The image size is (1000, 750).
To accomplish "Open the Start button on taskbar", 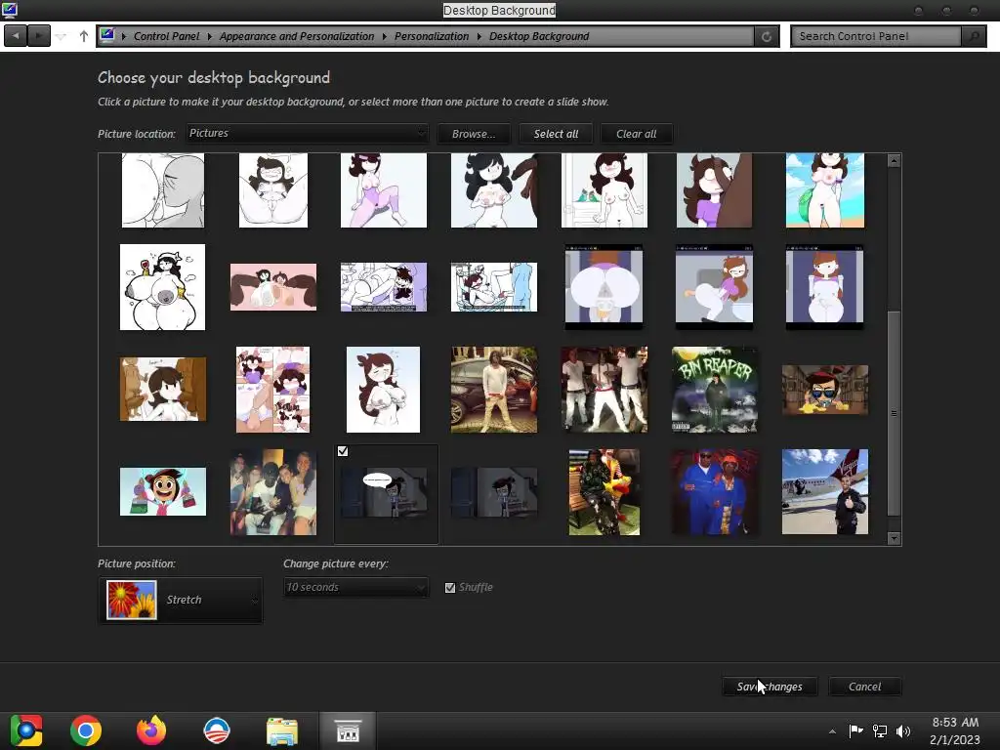I will pyautogui.click(x=26, y=730).
